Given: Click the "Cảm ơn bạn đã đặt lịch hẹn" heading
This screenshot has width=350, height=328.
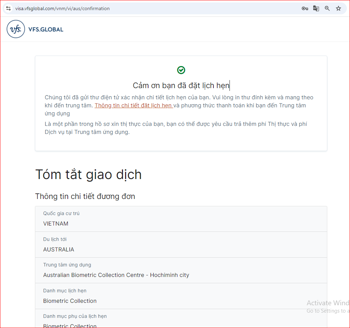Looking at the screenshot, I should point(181,86).
